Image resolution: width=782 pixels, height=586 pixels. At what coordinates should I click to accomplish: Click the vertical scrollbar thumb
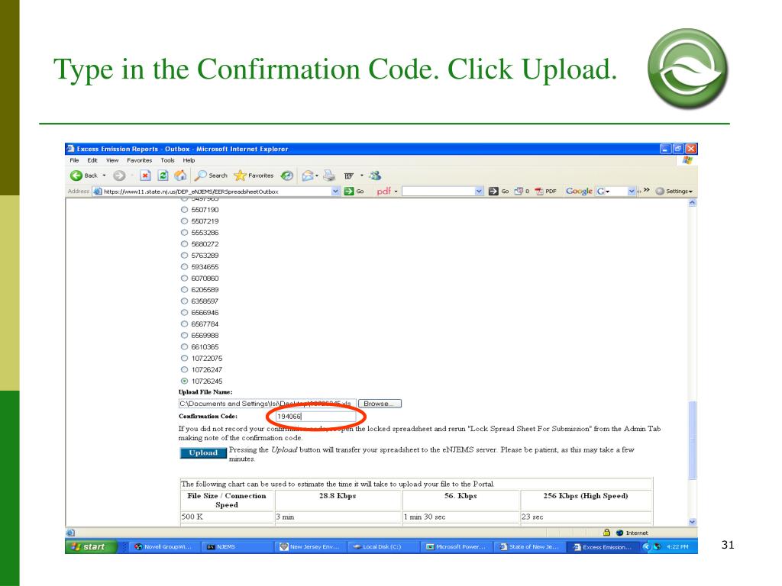pyautogui.click(x=692, y=440)
